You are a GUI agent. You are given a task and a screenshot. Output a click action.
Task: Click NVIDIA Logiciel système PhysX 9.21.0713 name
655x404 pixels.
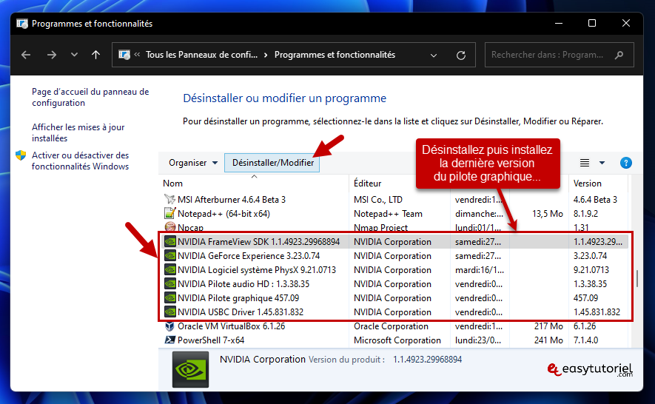coord(257,270)
